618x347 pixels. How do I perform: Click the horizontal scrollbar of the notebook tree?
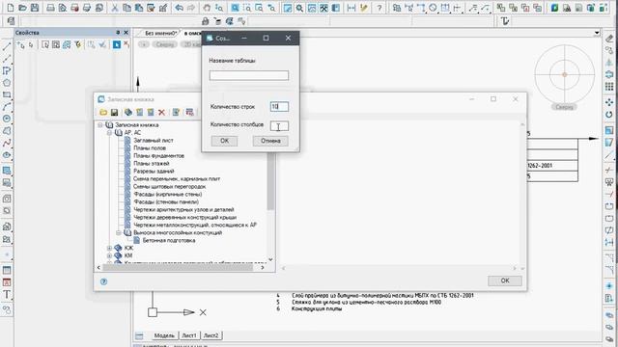[x=178, y=268]
